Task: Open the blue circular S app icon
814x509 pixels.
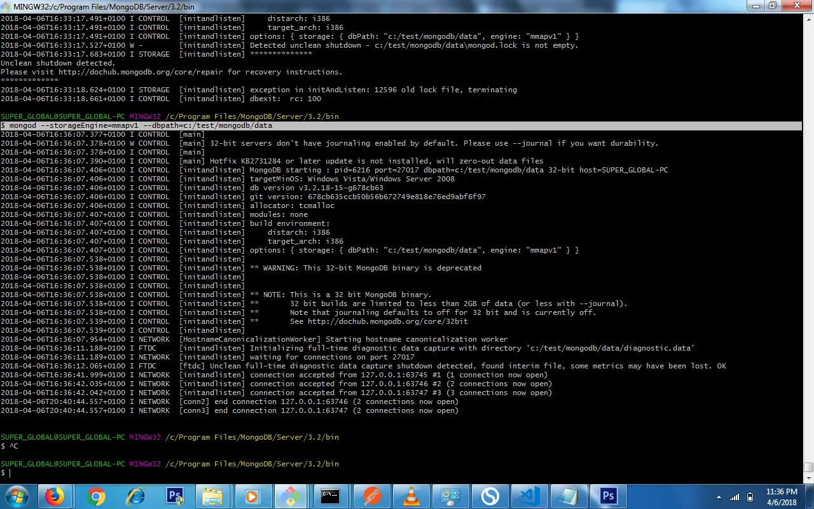Action: [x=490, y=496]
